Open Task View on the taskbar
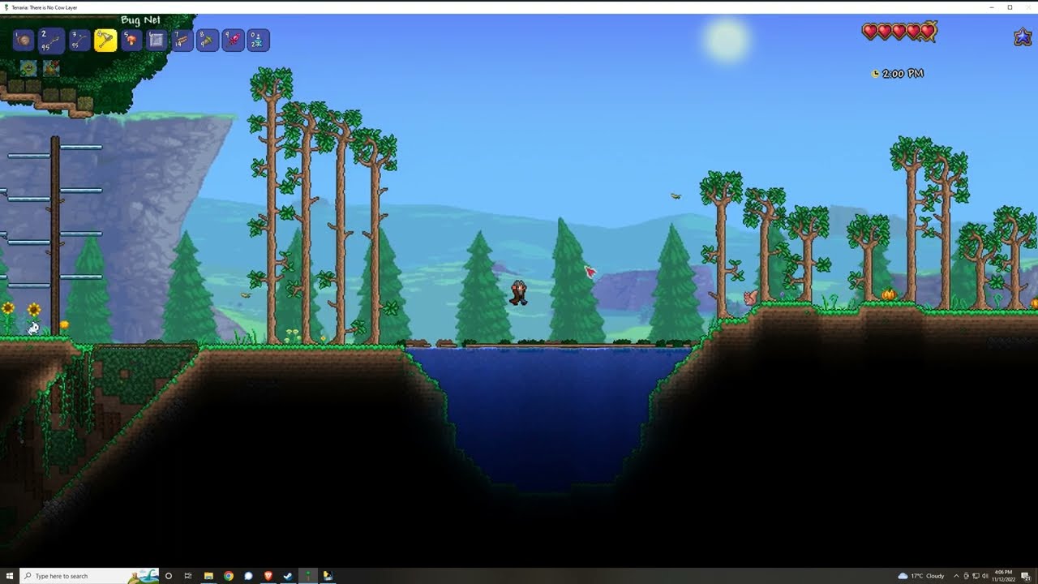Viewport: 1038px width, 584px height. (x=188, y=576)
